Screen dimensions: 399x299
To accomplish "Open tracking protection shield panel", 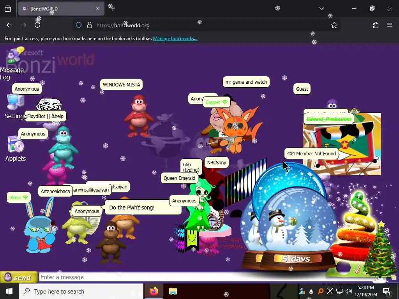I will 79,25.
